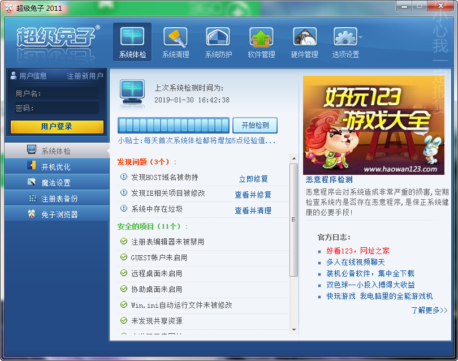Close the 超级兔子 2011 window
The height and width of the screenshot is (361, 458).
pos(441,6)
